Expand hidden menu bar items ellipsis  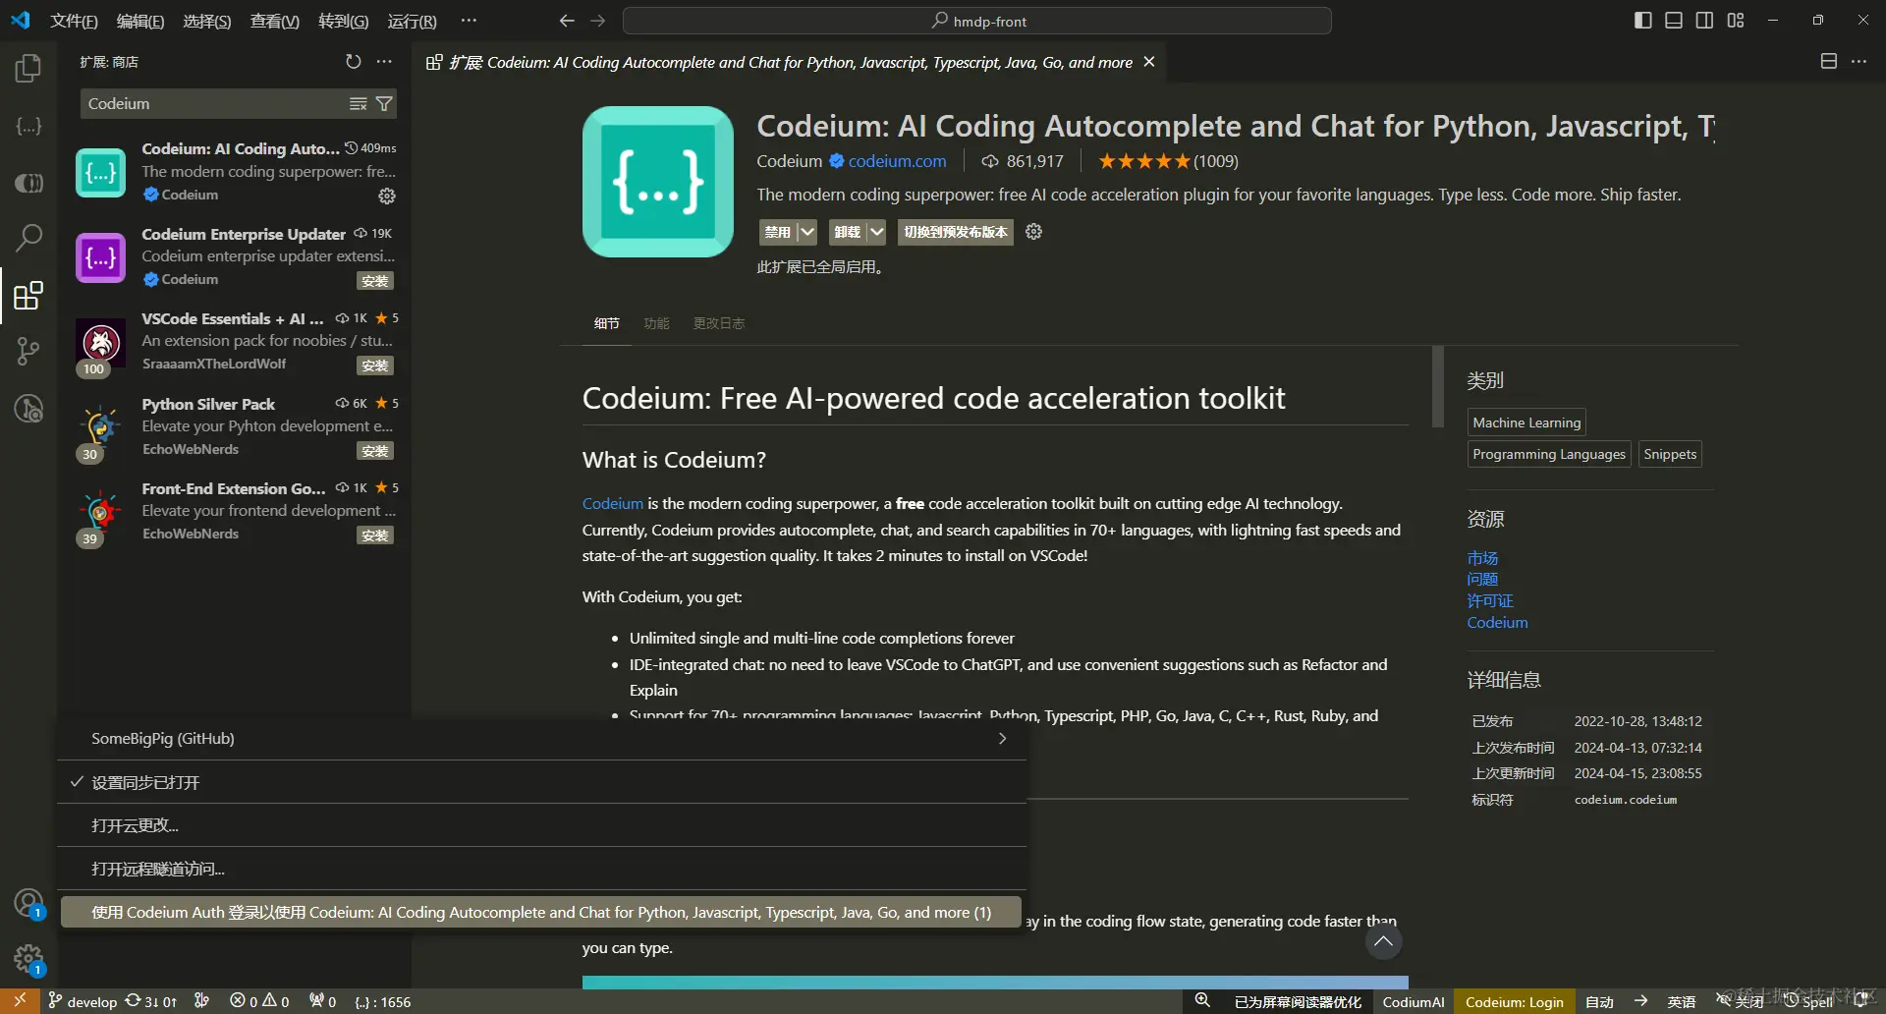tap(469, 21)
